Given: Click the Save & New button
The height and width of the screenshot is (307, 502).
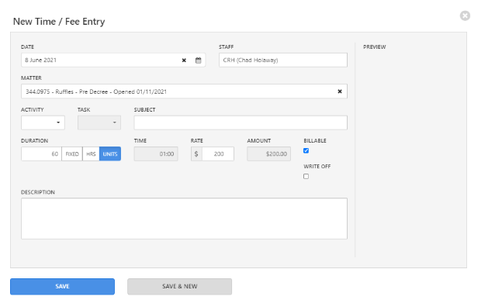Looking at the screenshot, I should tap(179, 286).
